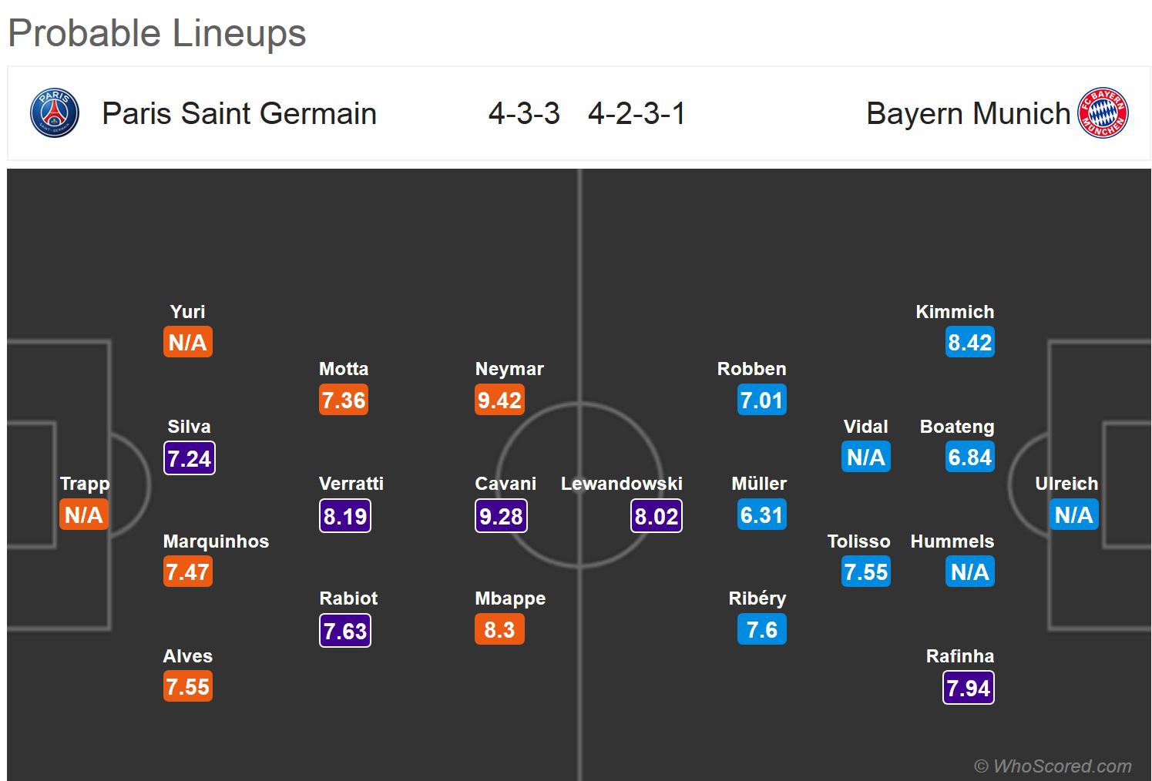Click Rafinha's 7.94 rating badge

point(968,688)
